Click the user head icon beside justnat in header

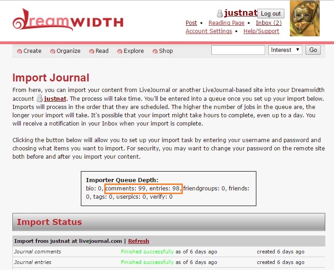pyautogui.click(x=219, y=13)
